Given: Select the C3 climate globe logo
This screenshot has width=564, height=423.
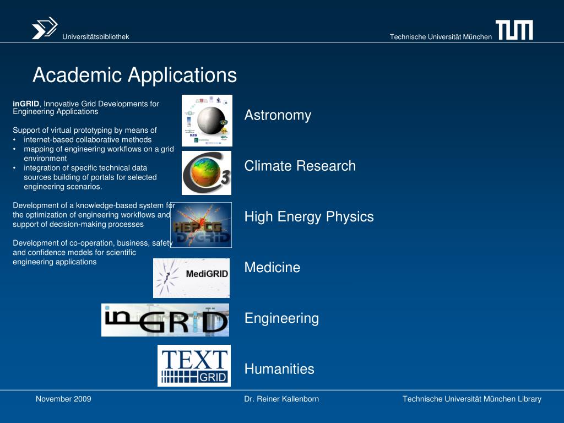Looking at the screenshot, I should coord(207,172).
